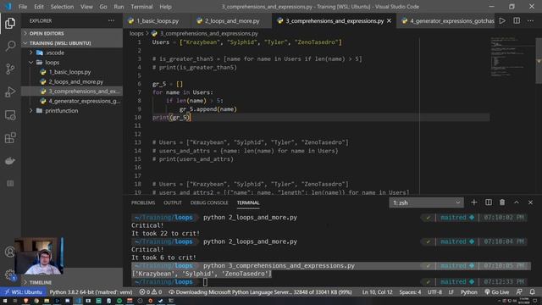Open editor More Actions ellipsis
This screenshot has width=542, height=305.
(x=531, y=20)
